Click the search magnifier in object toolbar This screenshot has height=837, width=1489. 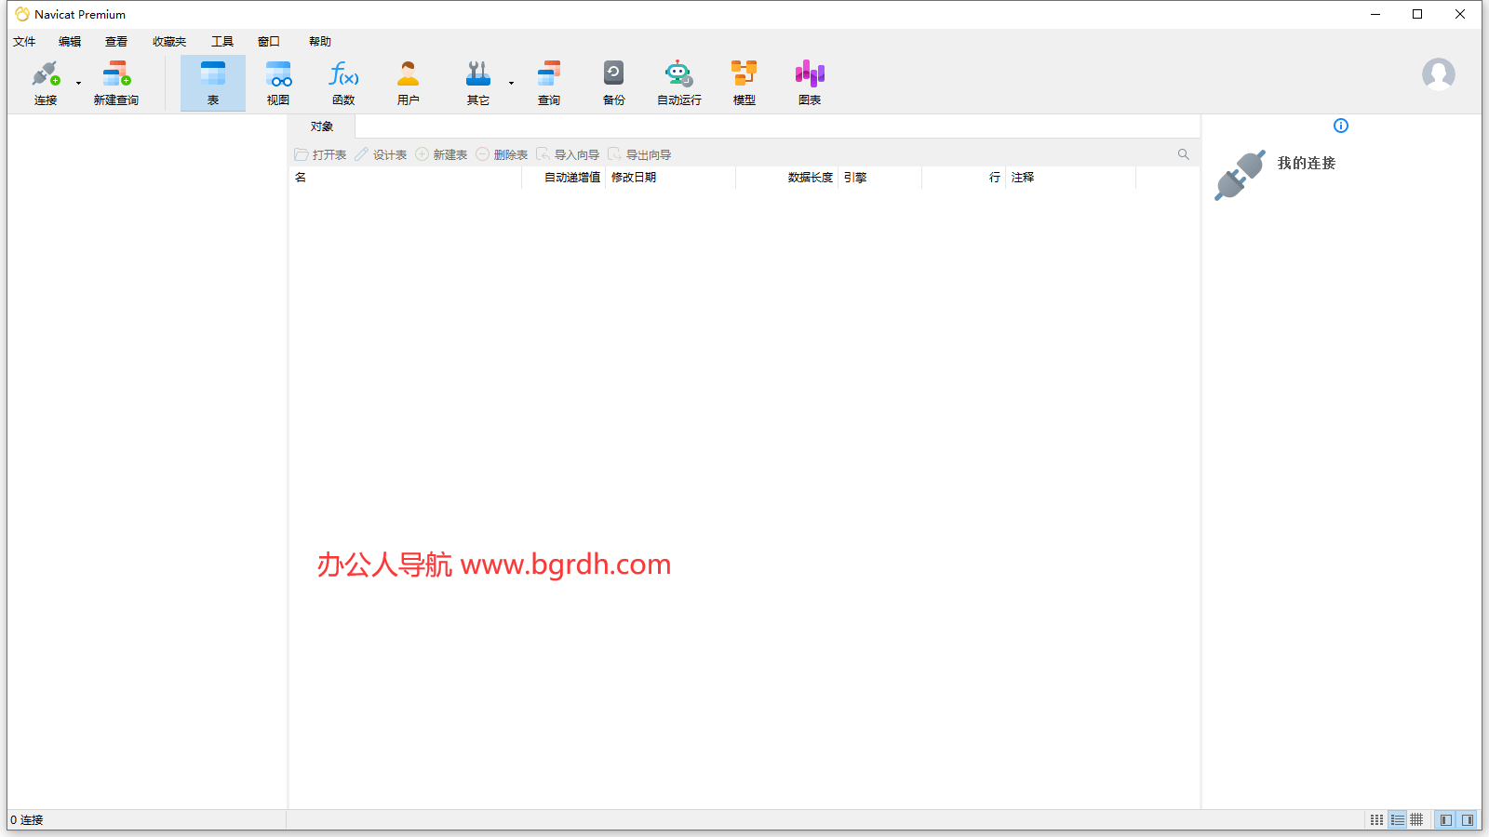pyautogui.click(x=1183, y=154)
